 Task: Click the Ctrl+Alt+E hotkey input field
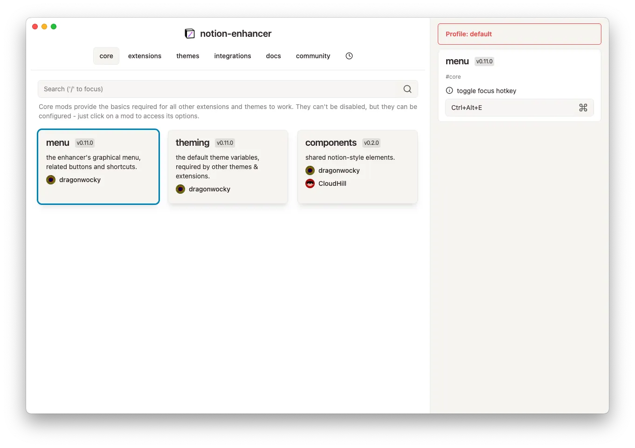519,108
